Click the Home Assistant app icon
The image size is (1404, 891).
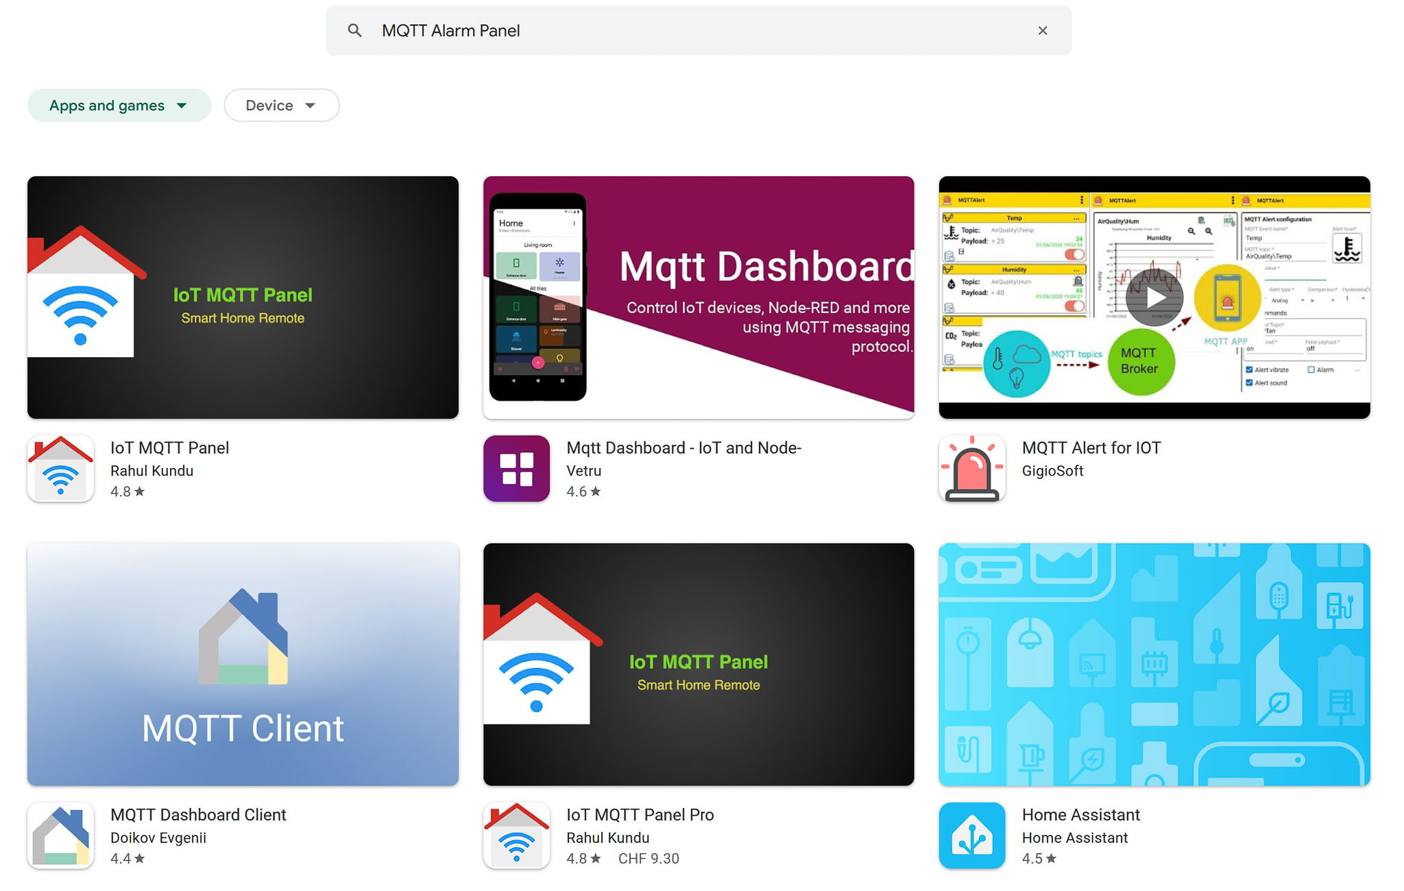pyautogui.click(x=971, y=835)
